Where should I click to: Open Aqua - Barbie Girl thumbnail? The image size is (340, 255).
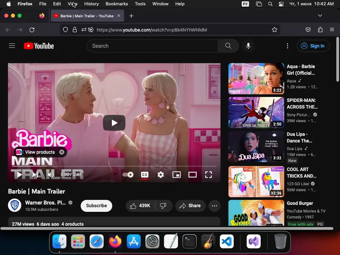(256, 78)
